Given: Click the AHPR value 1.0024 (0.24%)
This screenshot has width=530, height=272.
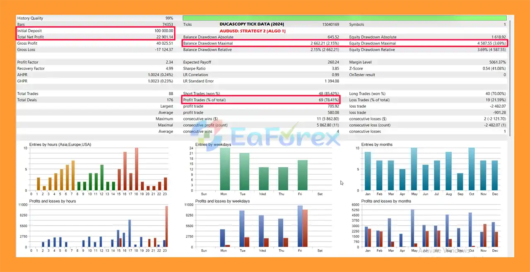Looking at the screenshot, I should pos(161,75).
